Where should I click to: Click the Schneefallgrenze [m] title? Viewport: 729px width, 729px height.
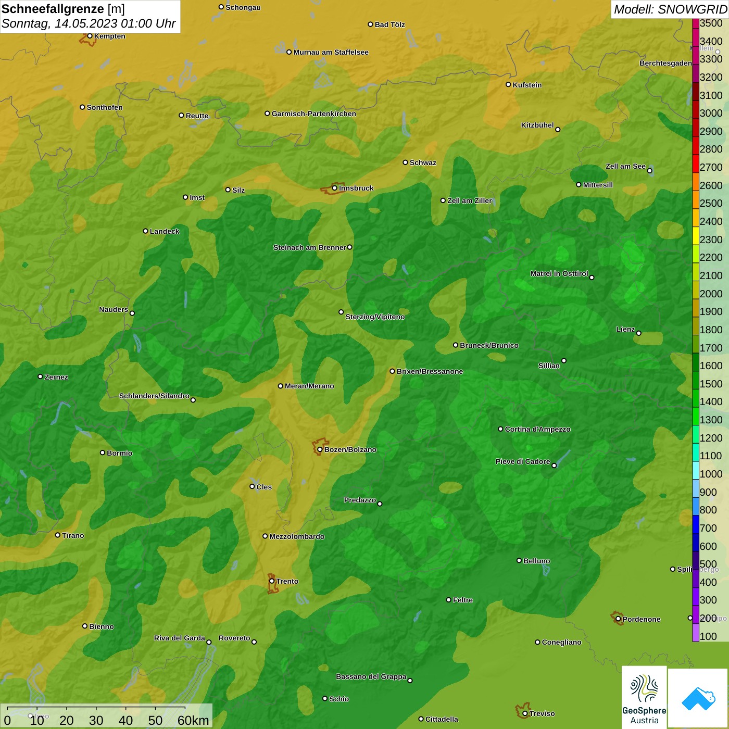(x=64, y=9)
